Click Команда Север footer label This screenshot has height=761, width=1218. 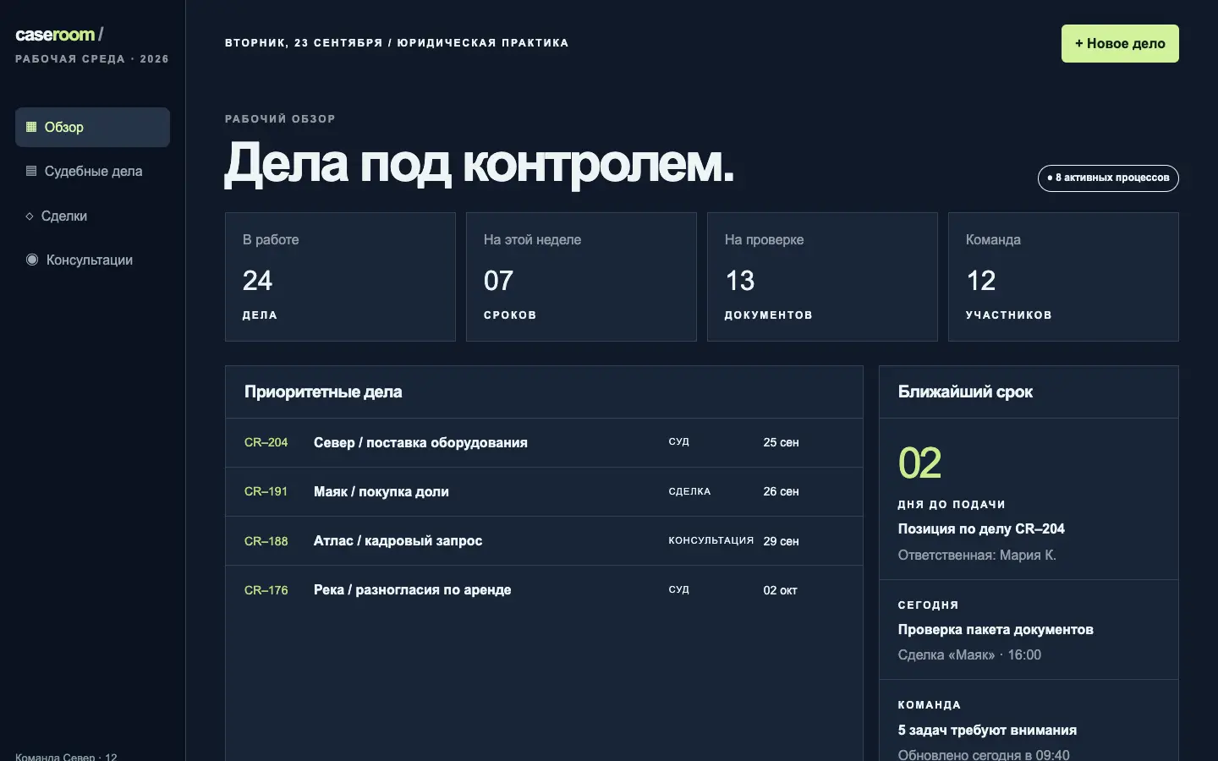click(66, 756)
